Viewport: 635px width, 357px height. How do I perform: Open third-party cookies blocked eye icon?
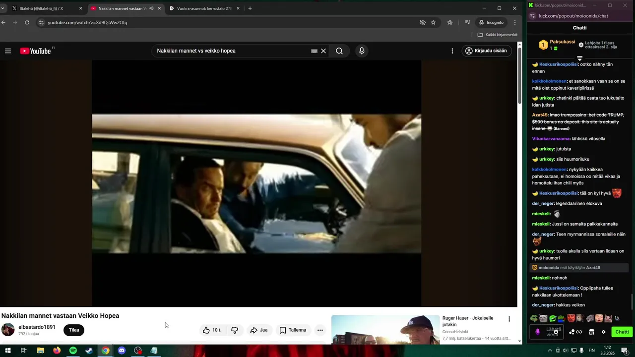click(423, 22)
